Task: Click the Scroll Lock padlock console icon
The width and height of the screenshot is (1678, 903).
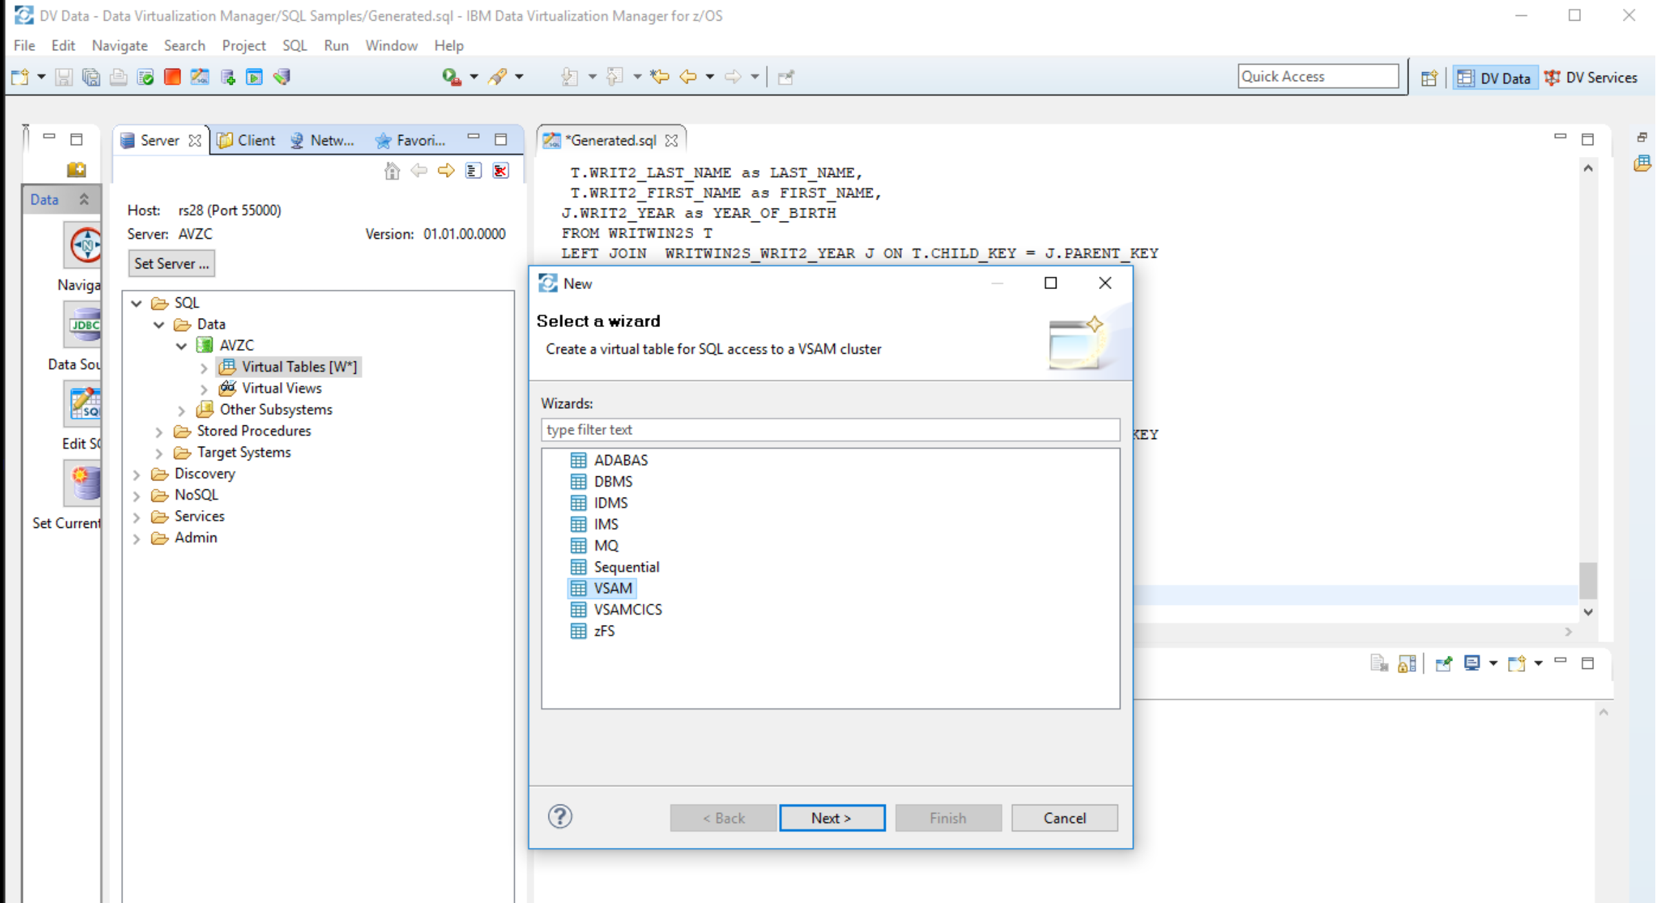Action: coord(1407,663)
